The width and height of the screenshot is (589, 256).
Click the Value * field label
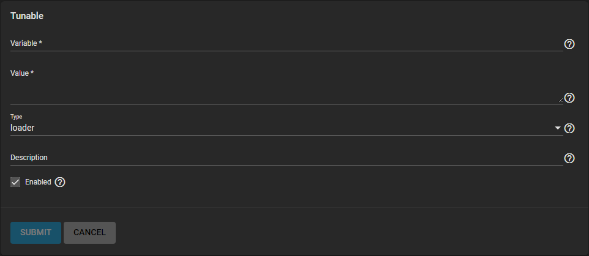click(22, 73)
